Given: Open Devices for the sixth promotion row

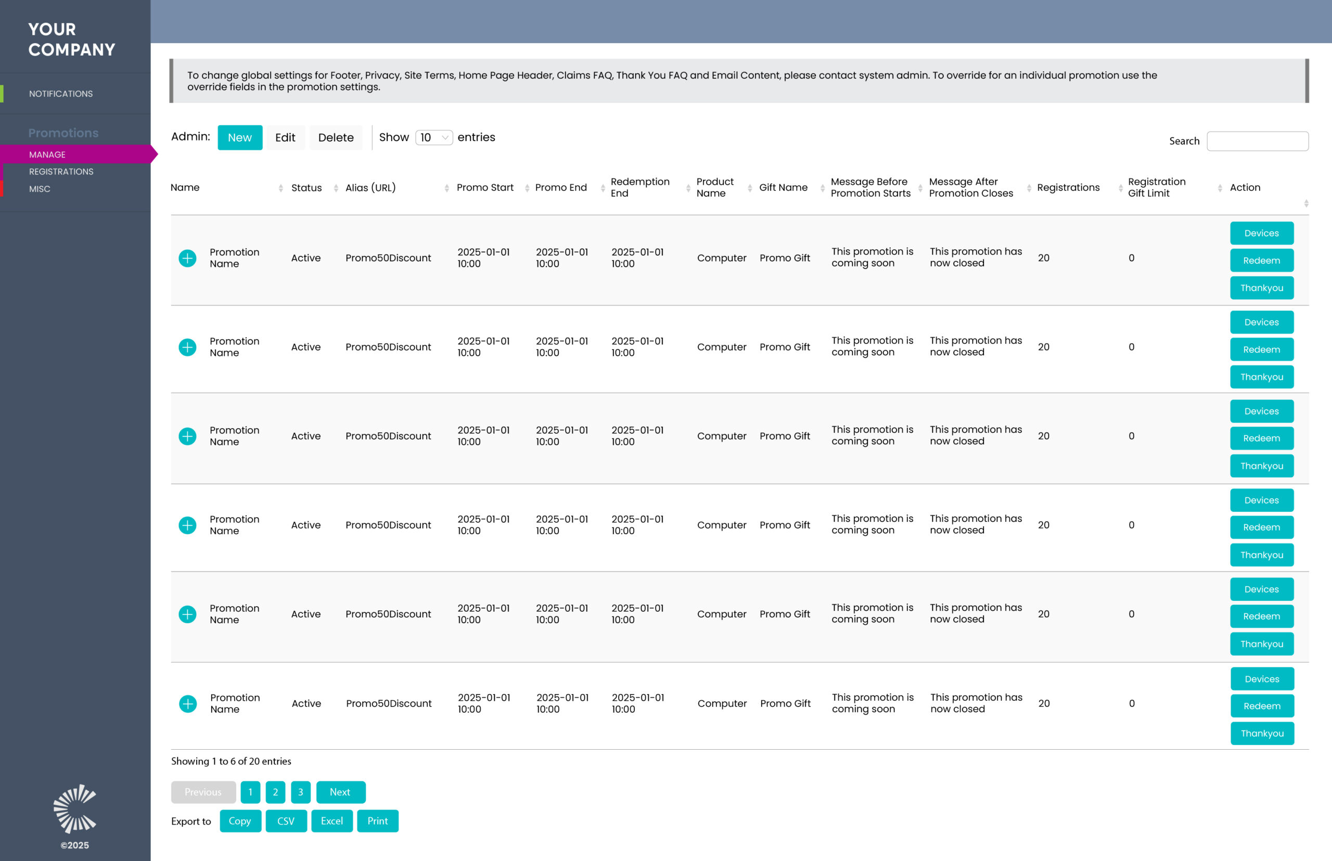Looking at the screenshot, I should [x=1262, y=679].
